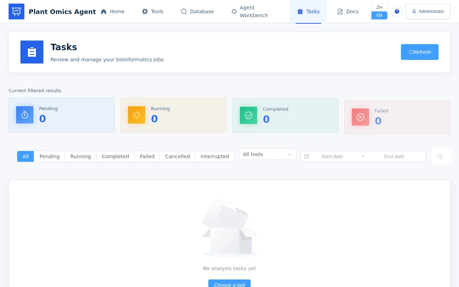Click the calendar icon in date range

(307, 156)
